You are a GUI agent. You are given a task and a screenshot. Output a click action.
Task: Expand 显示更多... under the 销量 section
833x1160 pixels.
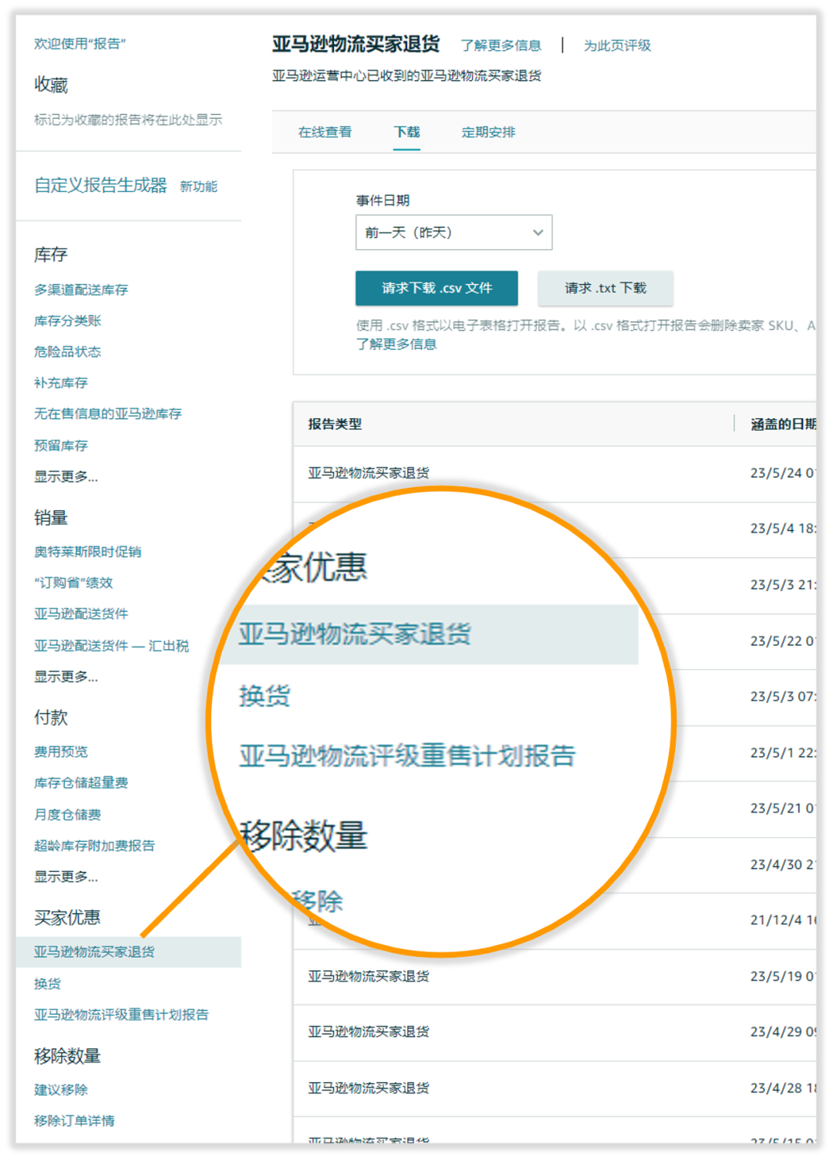tap(66, 677)
